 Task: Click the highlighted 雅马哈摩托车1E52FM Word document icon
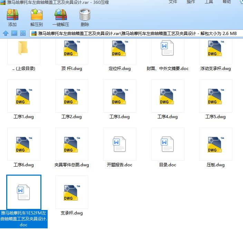coord(23,192)
